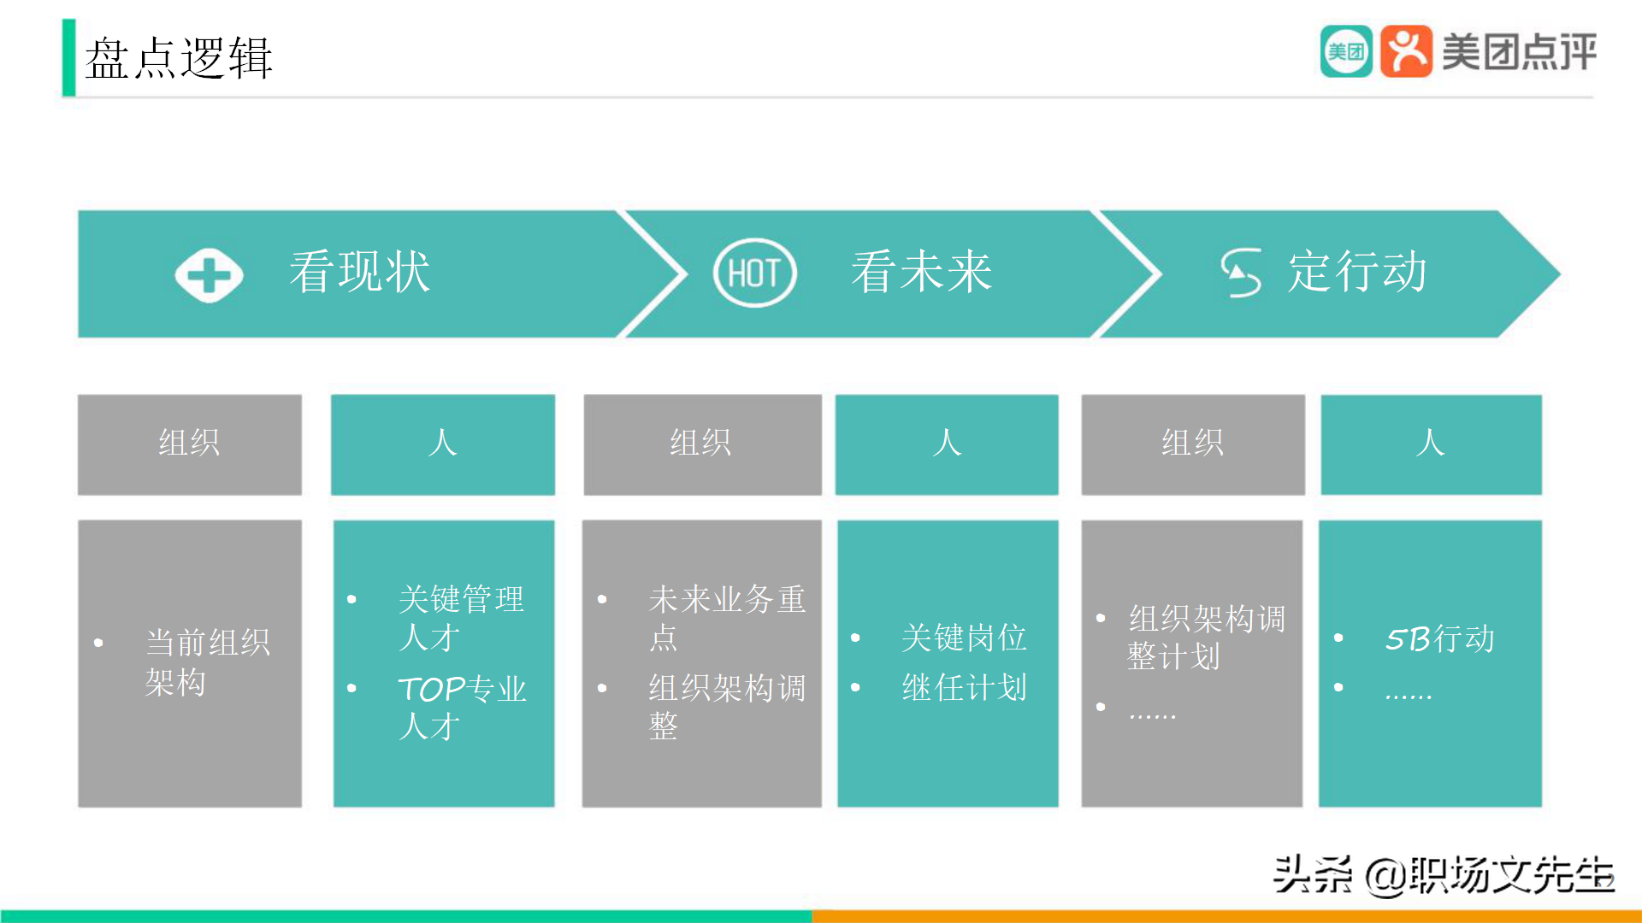Click the orange Dianping logo icon
The width and height of the screenshot is (1642, 923).
[1407, 52]
